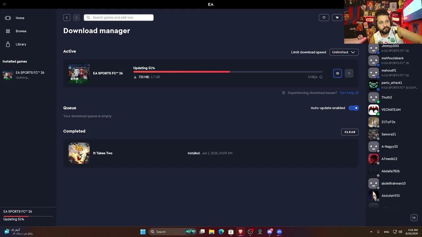Viewport: 422px width, 237px height.
Task: Open A7med612's avatar
Action: pos(374,159)
